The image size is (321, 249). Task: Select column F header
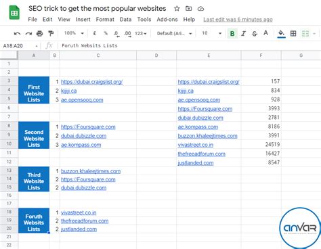(x=261, y=55)
